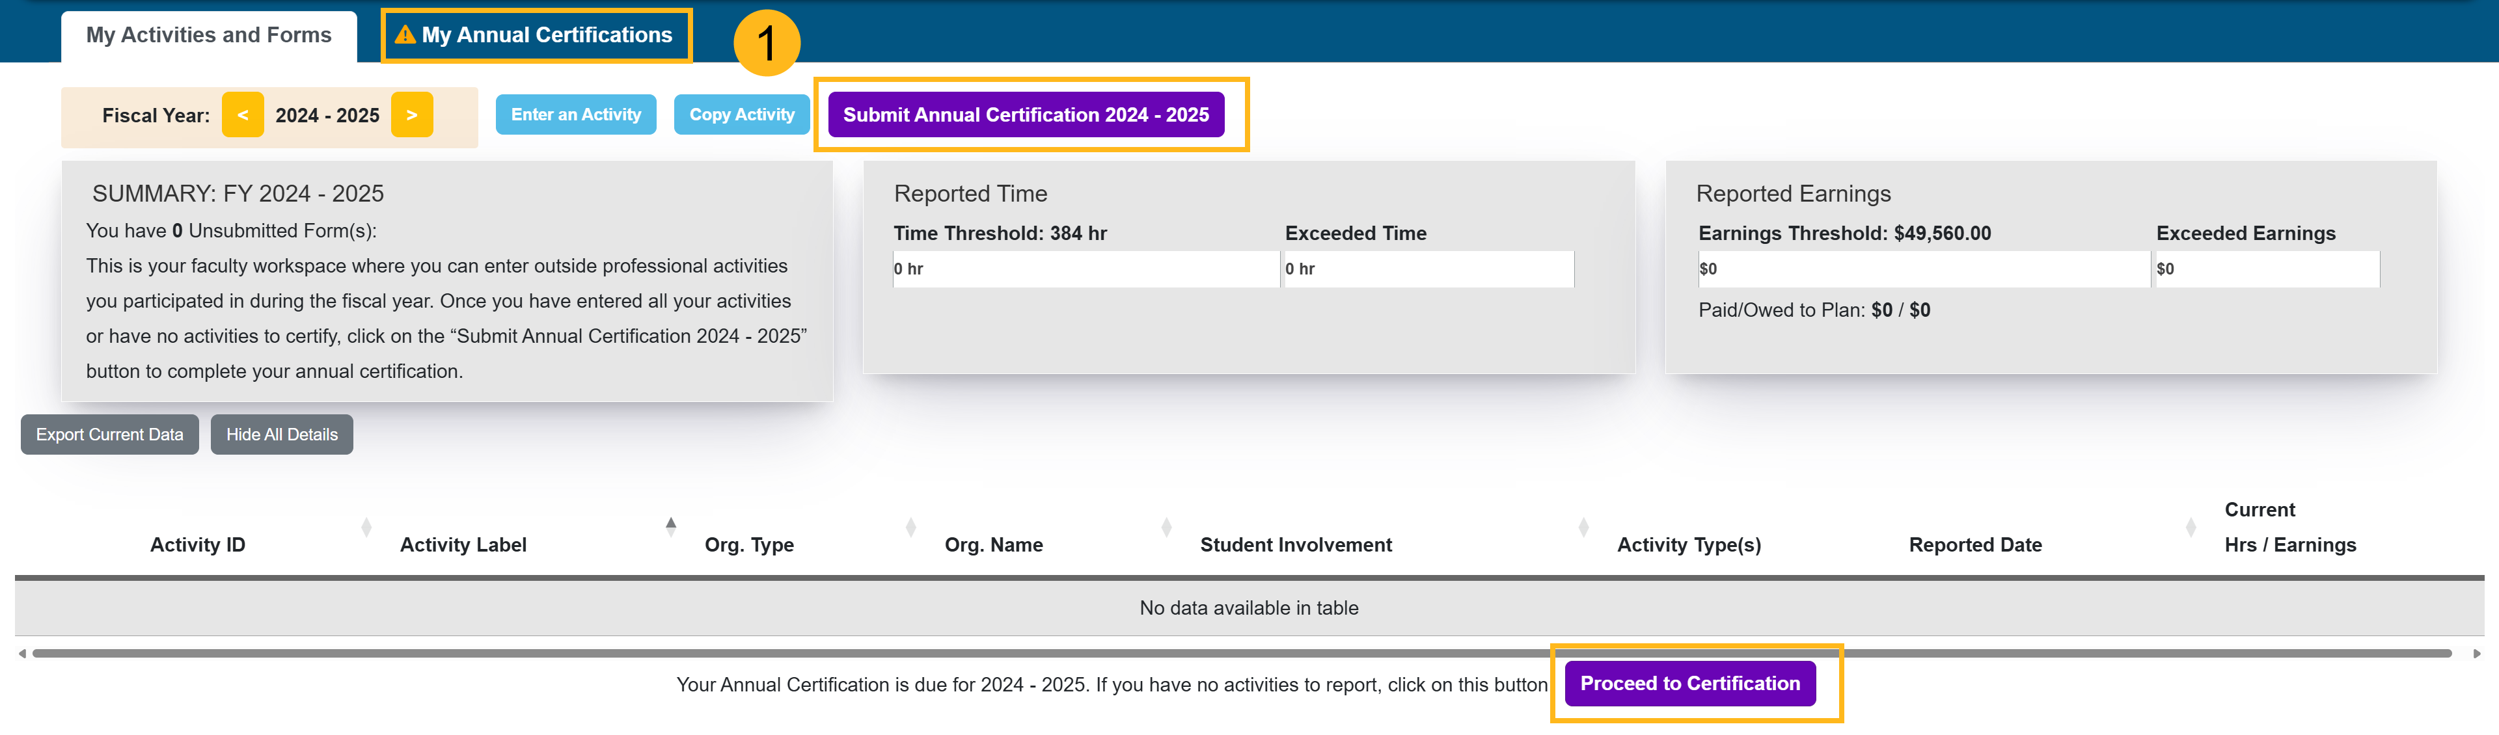
Task: Go to previous fiscal year arrow
Action: (x=243, y=115)
